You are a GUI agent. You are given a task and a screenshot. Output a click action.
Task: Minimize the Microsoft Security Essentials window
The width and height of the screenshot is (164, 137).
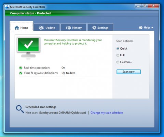coord(138,6)
